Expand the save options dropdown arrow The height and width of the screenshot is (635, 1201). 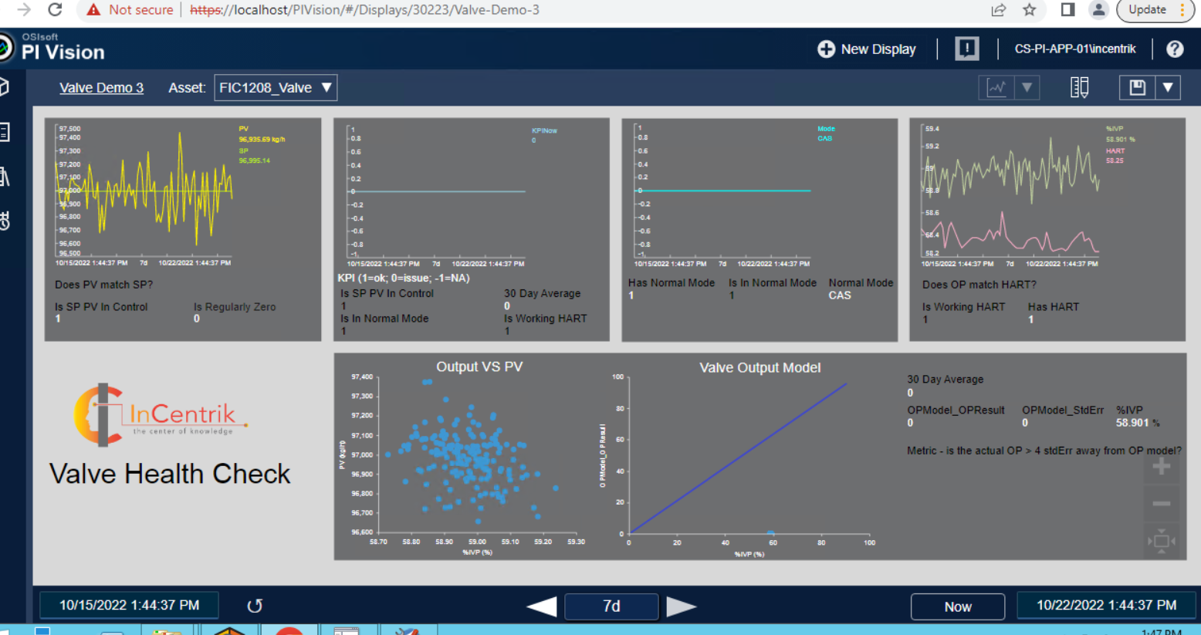1169,87
